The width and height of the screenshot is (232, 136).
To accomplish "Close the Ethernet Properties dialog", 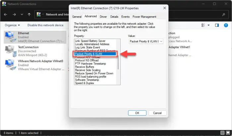I will [x=164, y=8].
